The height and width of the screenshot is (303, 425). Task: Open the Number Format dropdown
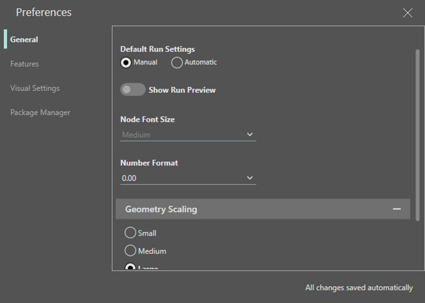point(188,178)
